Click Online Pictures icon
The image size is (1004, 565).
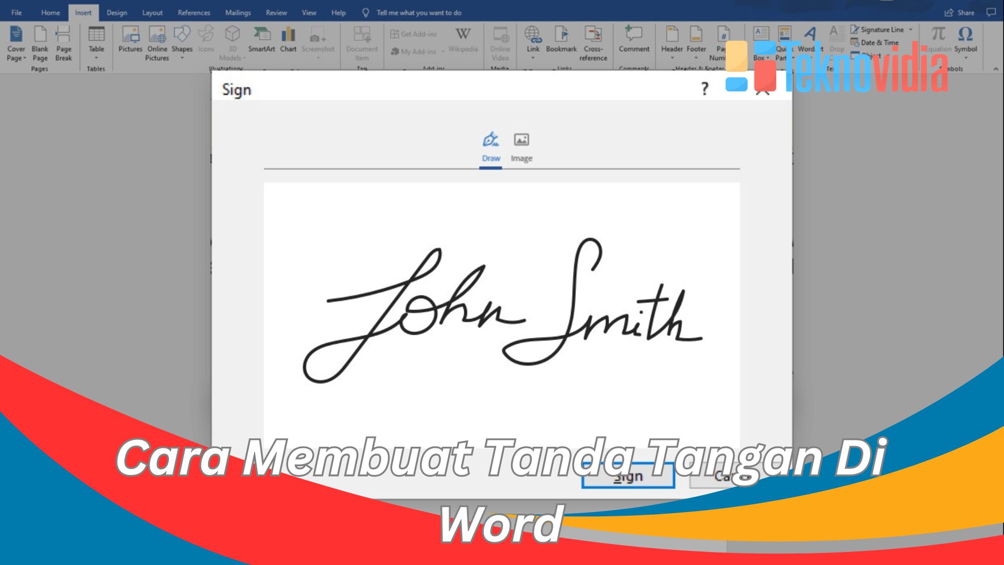pyautogui.click(x=157, y=43)
